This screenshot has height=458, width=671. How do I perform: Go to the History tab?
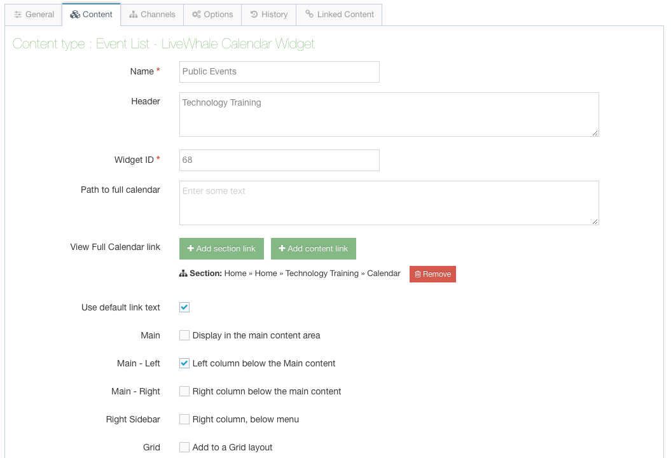coord(268,15)
